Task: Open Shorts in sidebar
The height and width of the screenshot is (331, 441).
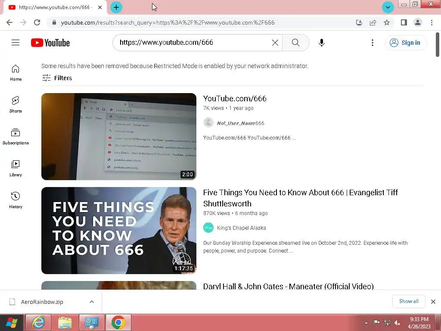Action: tap(16, 105)
